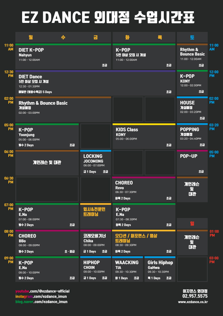Select the HIPHOP CHOIN class cell
Image resolution: width=223 pixels, height=316 pixels.
pyautogui.click(x=96, y=269)
